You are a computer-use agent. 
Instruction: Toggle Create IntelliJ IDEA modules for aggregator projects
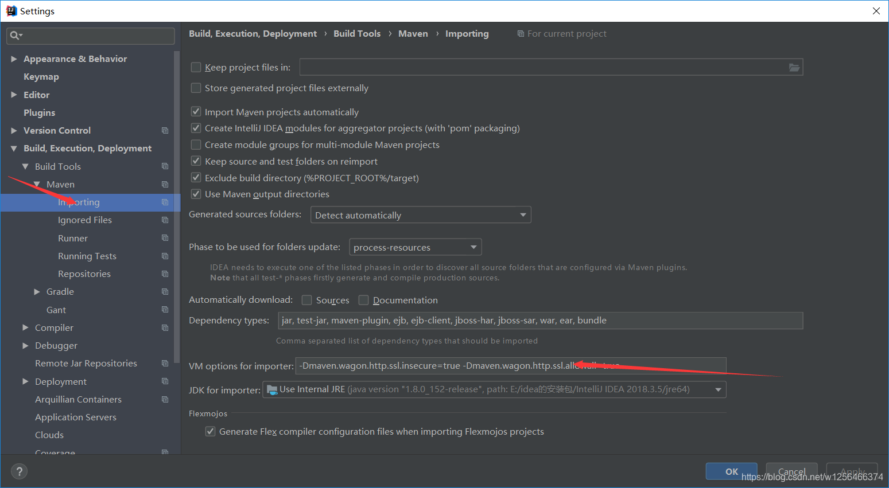click(196, 128)
